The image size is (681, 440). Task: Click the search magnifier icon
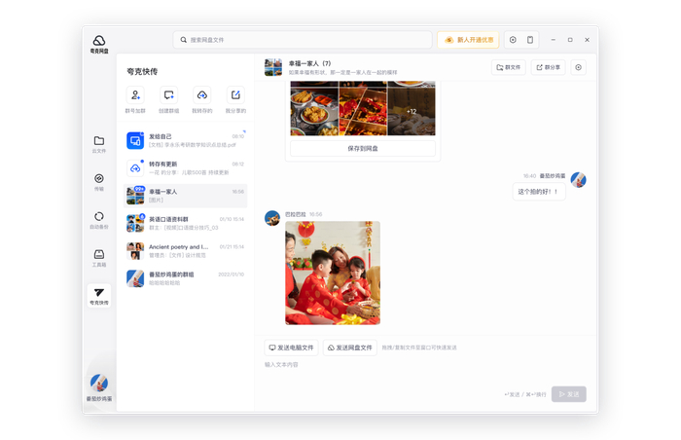(x=184, y=40)
